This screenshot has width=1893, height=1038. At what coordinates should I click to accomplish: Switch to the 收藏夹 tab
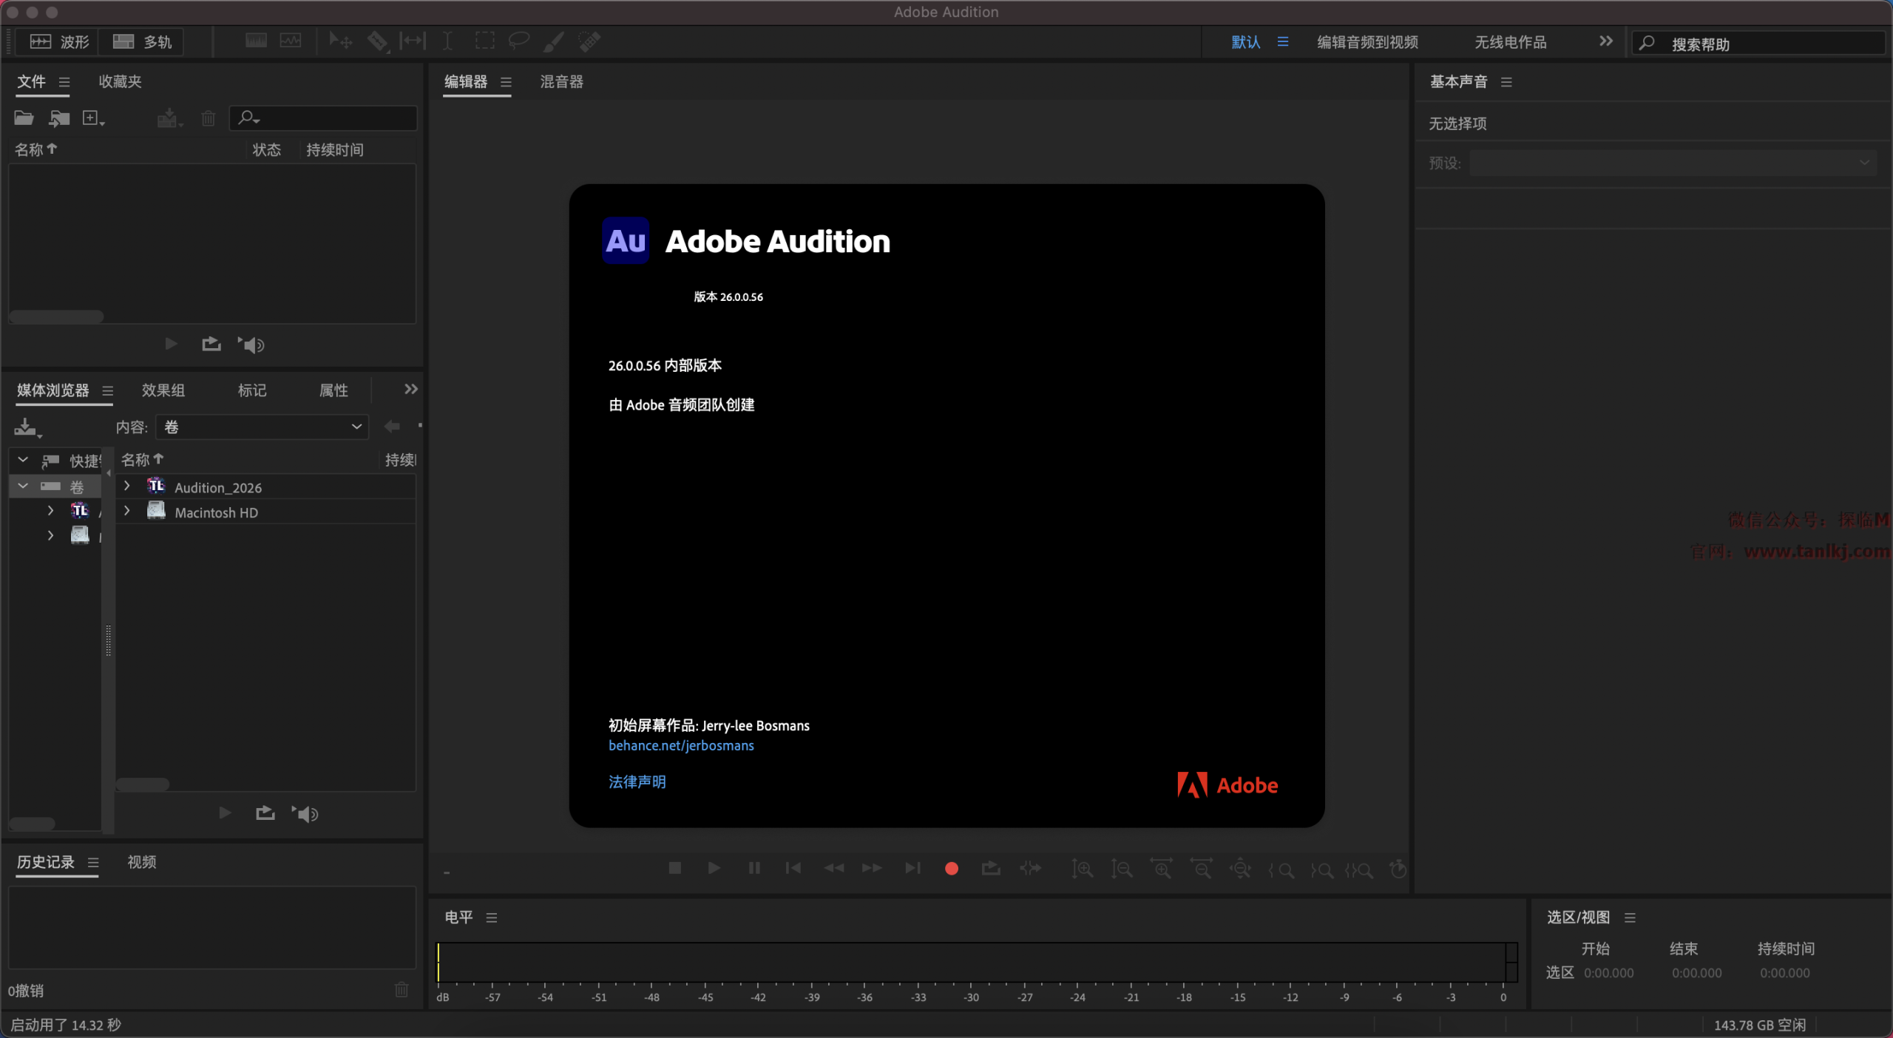[121, 81]
